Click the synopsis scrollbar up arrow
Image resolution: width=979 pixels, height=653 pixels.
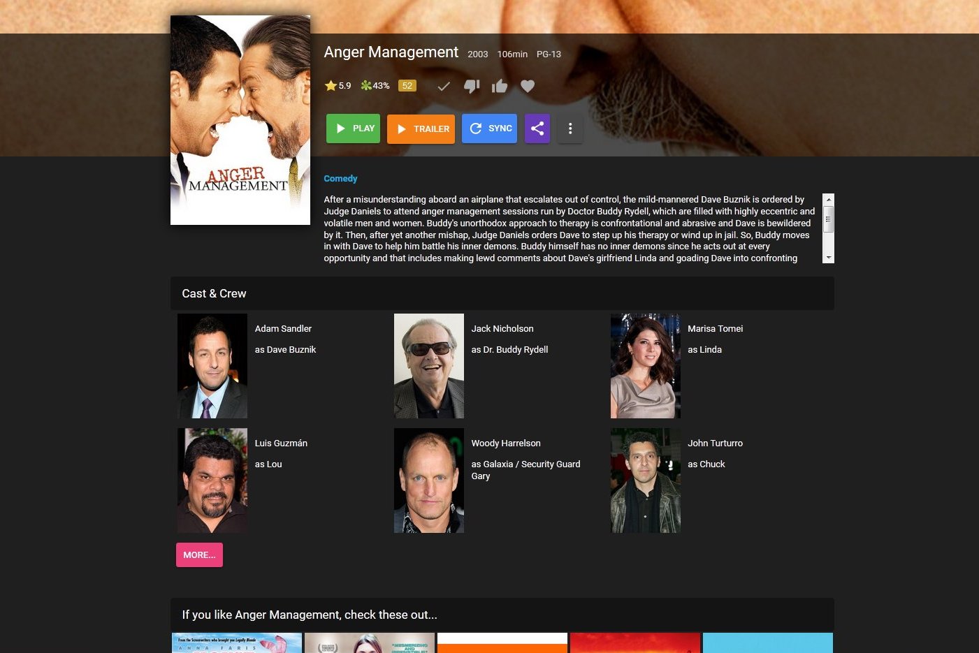tap(829, 199)
